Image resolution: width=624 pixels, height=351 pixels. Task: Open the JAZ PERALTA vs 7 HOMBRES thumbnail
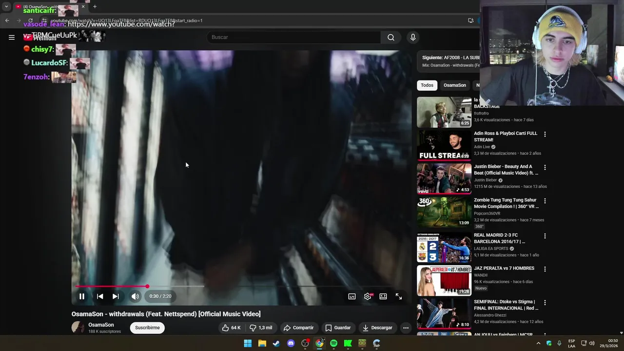coord(444,280)
